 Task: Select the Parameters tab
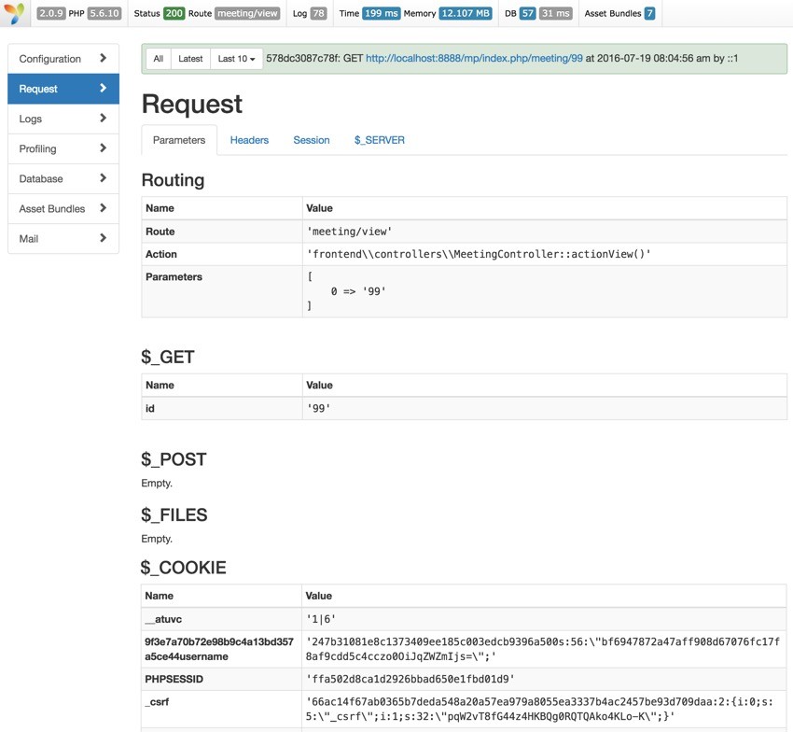(x=179, y=140)
